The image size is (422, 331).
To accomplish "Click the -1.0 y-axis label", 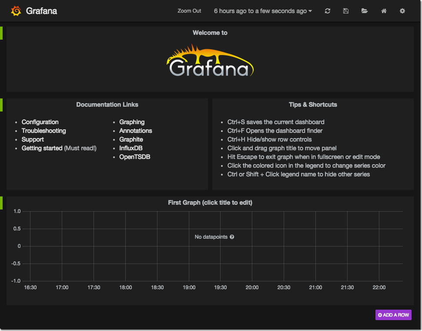I will 16,281.
